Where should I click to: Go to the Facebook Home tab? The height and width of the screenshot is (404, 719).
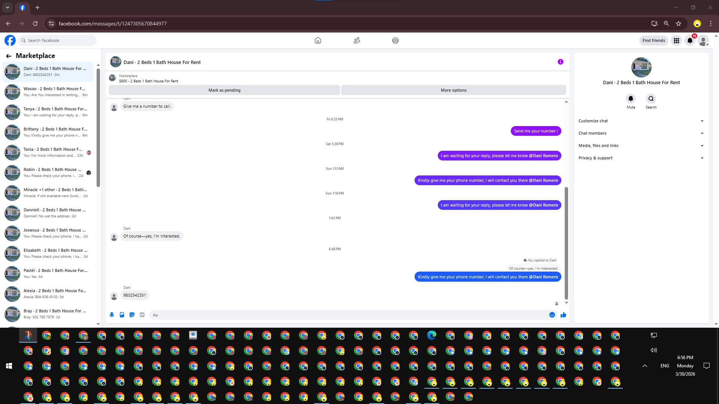pos(318,40)
